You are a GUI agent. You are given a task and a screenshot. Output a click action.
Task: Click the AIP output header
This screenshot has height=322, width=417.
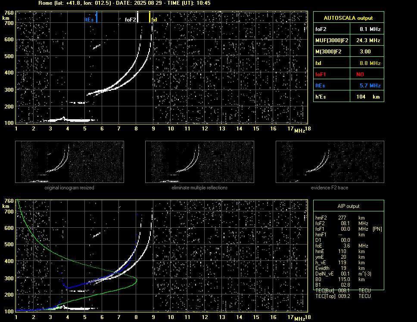(349, 206)
